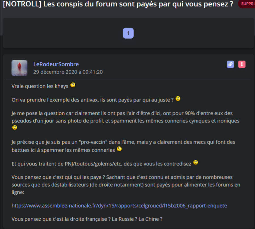Click the emoji after 'Vraie question les kheys'
Viewport: 255px width, 229px height.
[73, 85]
